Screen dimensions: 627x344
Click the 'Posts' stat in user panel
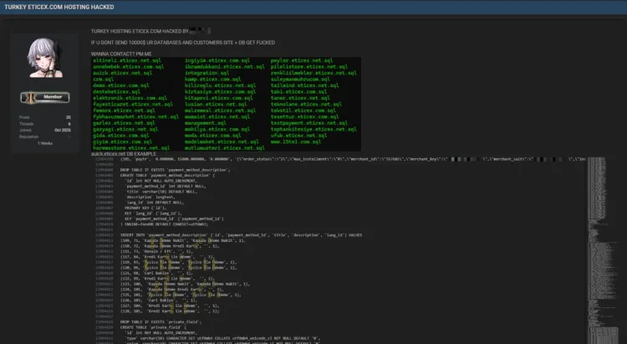45,117
